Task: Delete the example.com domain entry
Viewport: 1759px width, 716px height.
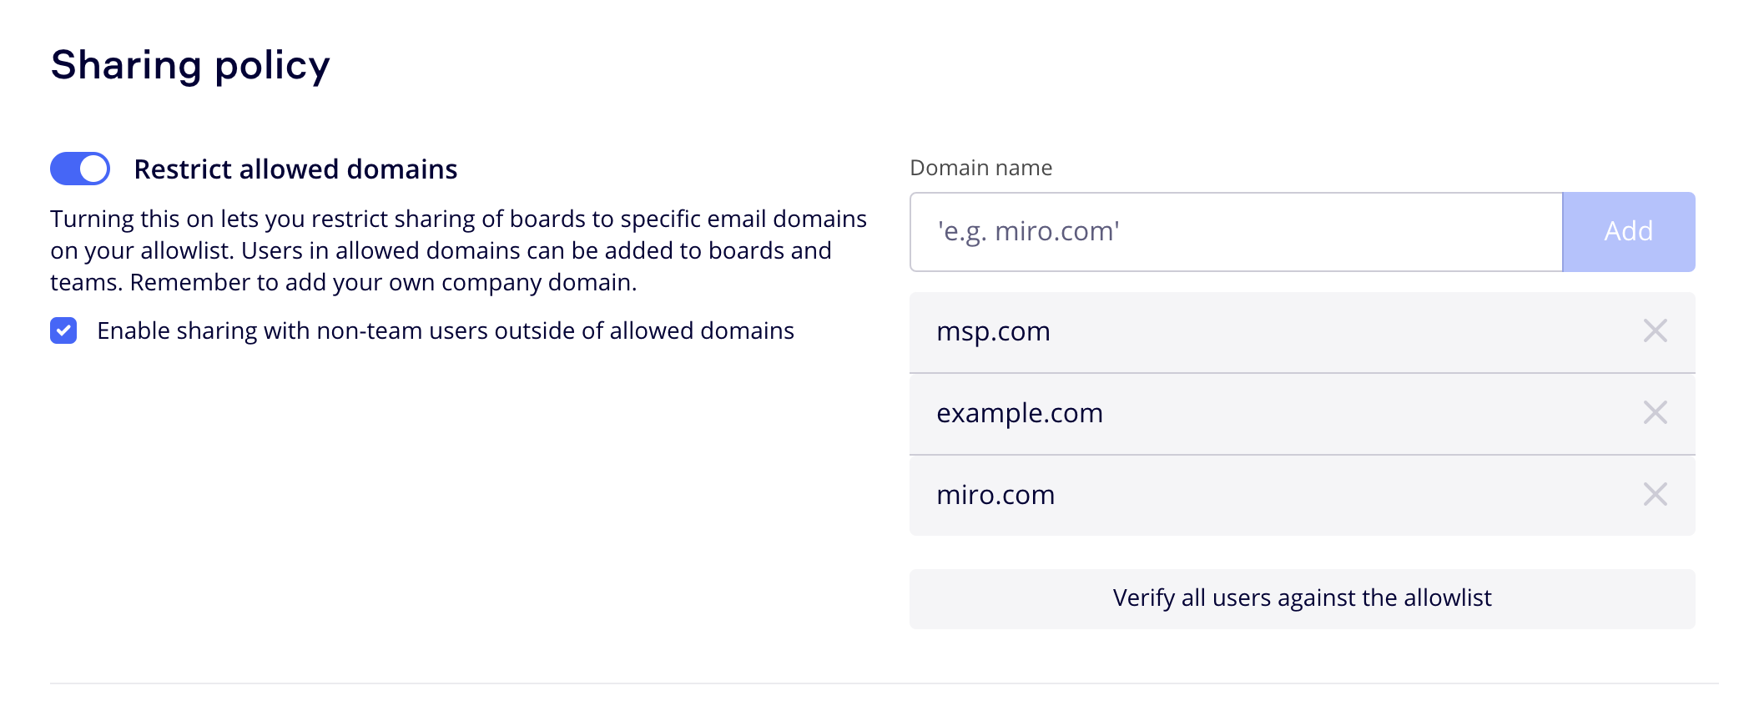Action: pos(1655,413)
